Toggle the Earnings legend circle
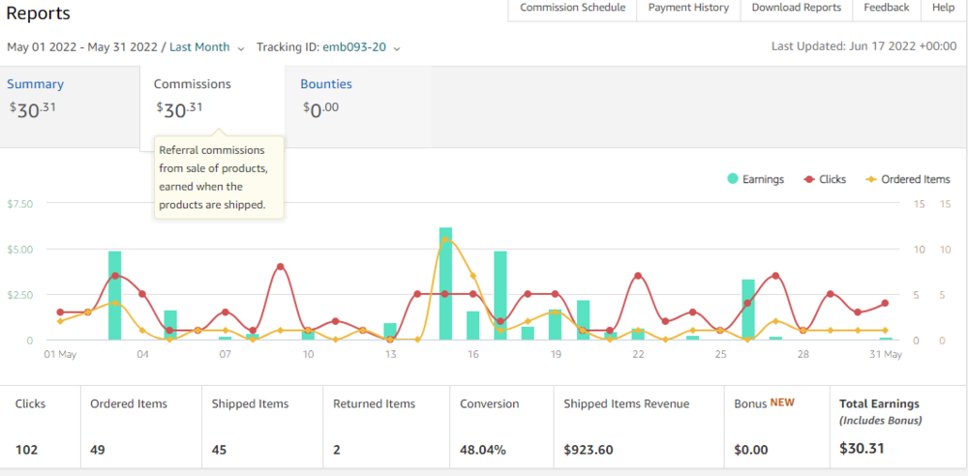Screen dimensions: 968x476 point(733,179)
